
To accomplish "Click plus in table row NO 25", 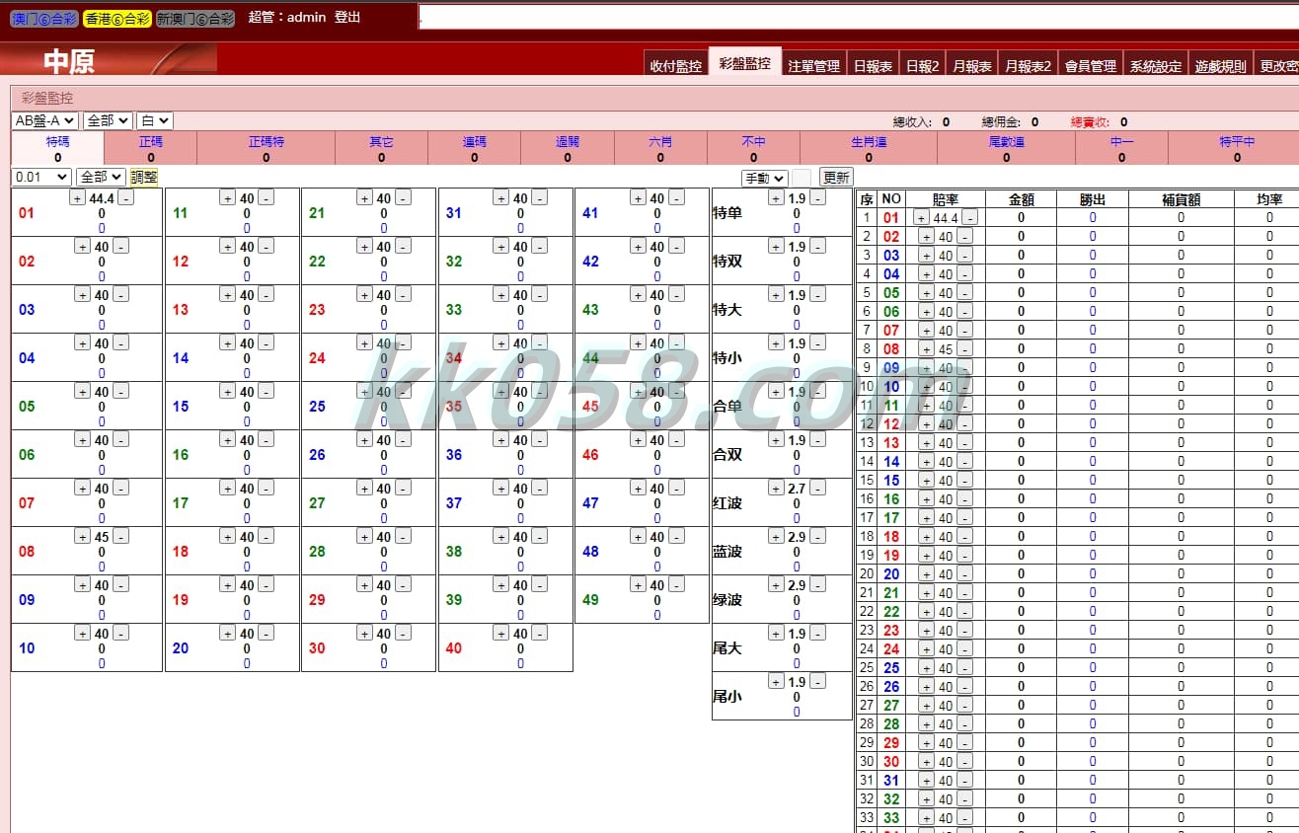I will (926, 668).
